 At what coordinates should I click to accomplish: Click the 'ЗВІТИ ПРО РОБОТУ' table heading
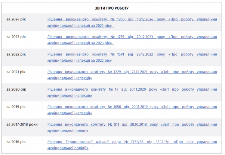pos(112,7)
